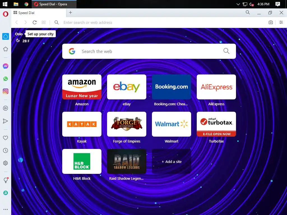Image resolution: width=287 pixels, height=215 pixels.
Task: Open the Walmart speed dial tile
Action: [x=172, y=124]
